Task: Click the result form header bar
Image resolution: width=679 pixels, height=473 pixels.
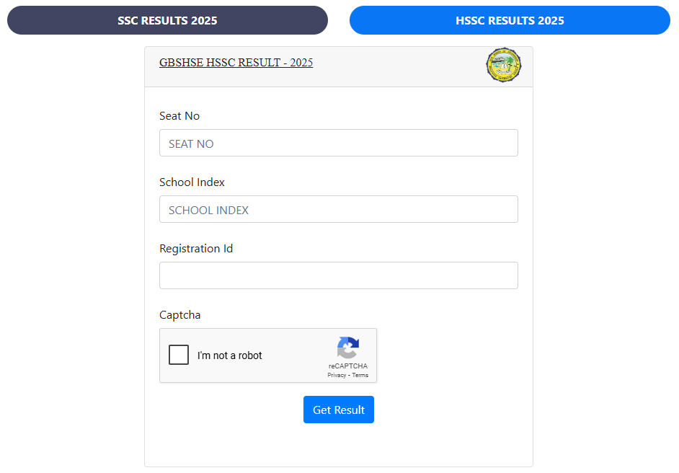Action: pyautogui.click(x=339, y=65)
